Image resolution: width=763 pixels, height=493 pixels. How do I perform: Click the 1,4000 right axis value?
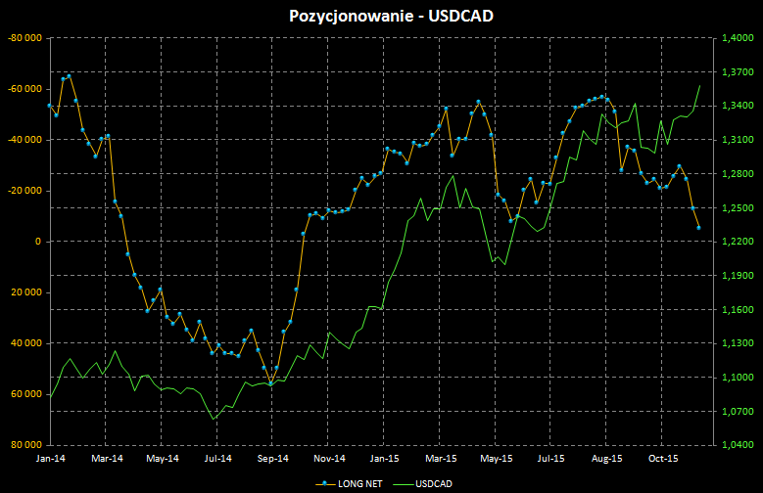coord(735,38)
